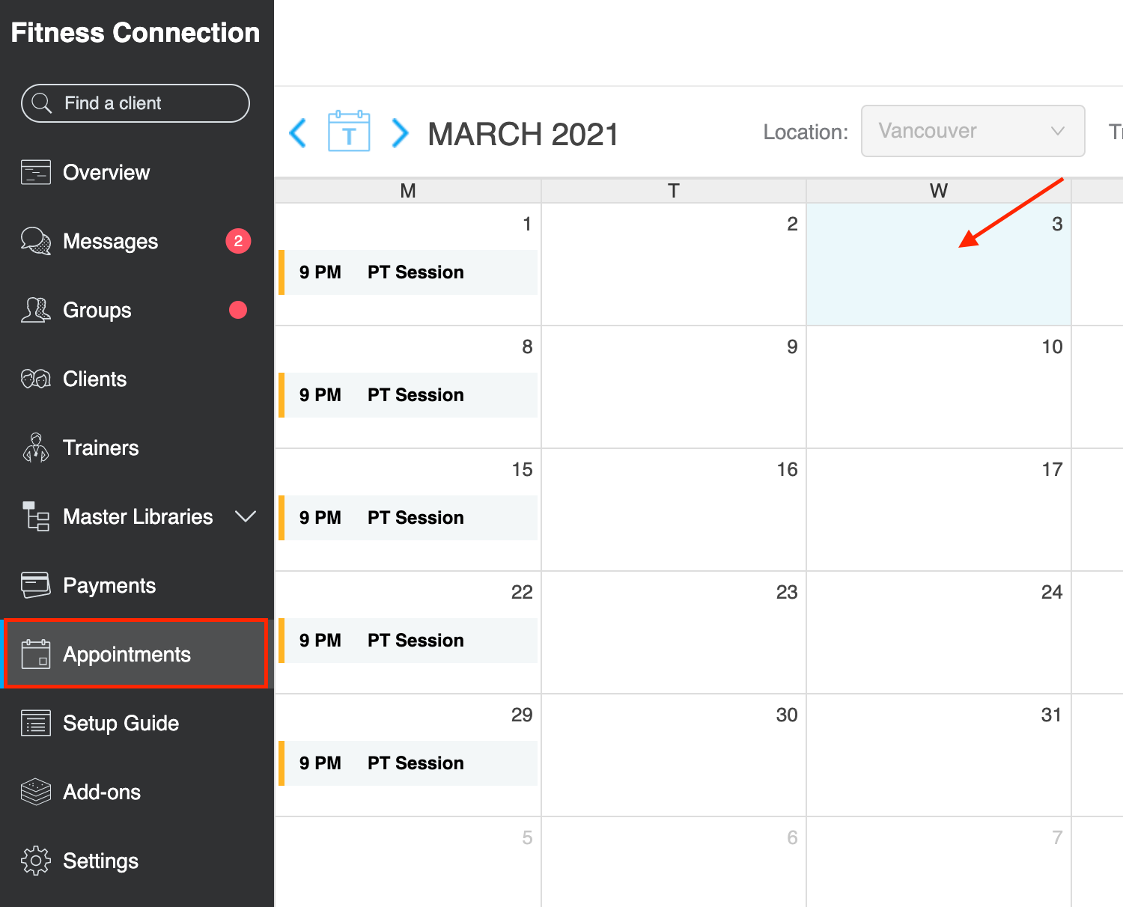The image size is (1123, 907).
Task: Open the Clients menu item
Action: tap(137, 379)
